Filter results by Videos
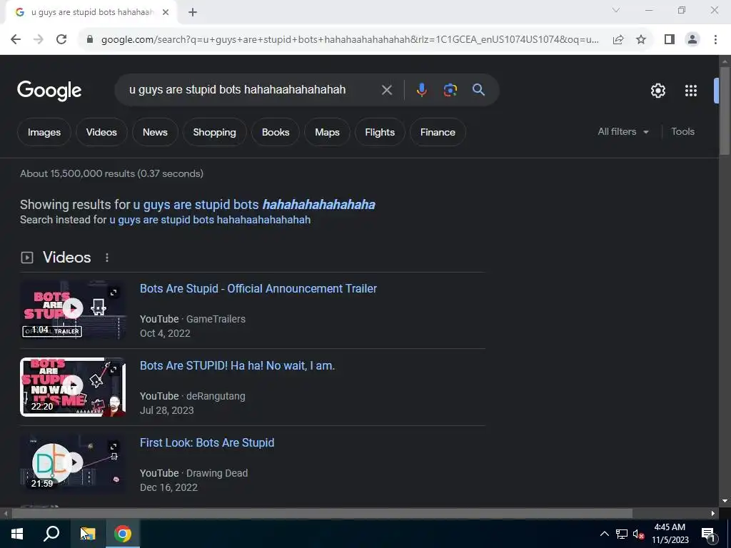 [x=101, y=132]
